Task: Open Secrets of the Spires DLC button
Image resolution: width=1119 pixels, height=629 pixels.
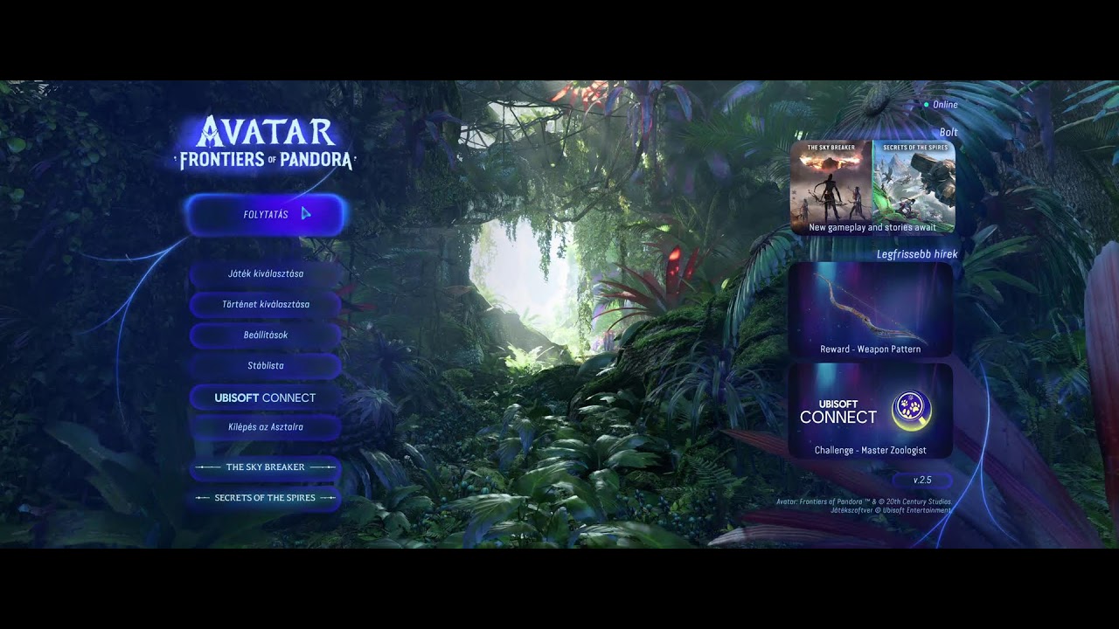Action: click(266, 498)
